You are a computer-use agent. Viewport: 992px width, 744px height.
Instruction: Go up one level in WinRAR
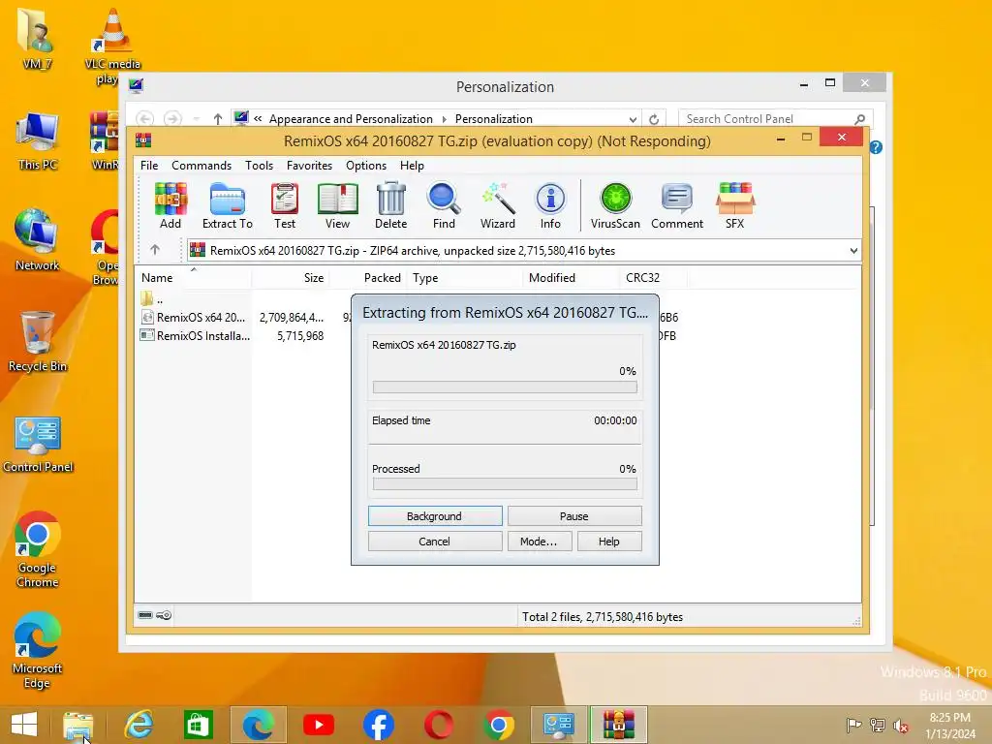pos(155,250)
